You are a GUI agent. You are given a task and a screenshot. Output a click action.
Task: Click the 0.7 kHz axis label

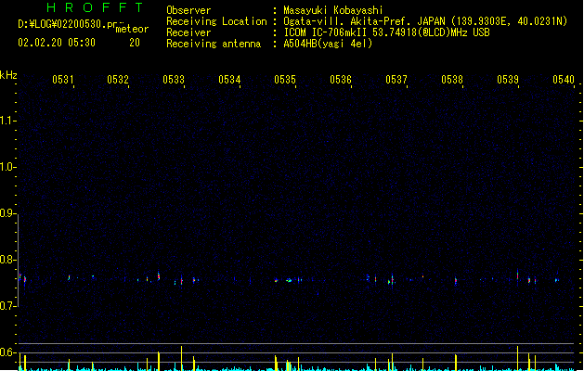tap(6, 306)
